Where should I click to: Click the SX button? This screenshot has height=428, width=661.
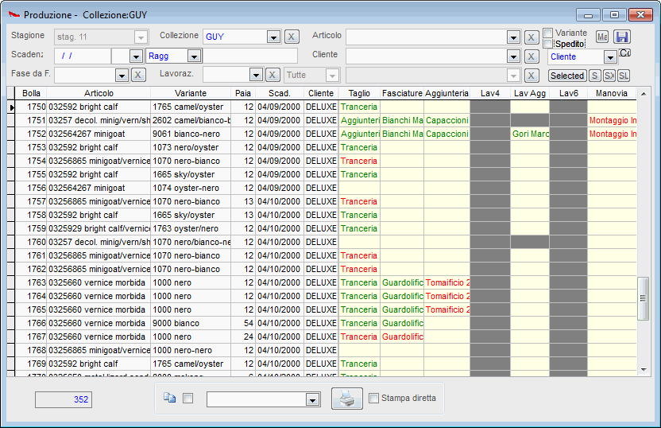(x=609, y=76)
